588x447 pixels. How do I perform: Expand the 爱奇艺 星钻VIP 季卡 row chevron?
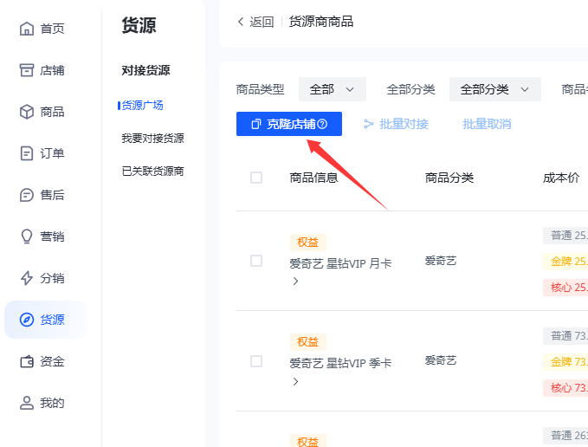click(295, 381)
